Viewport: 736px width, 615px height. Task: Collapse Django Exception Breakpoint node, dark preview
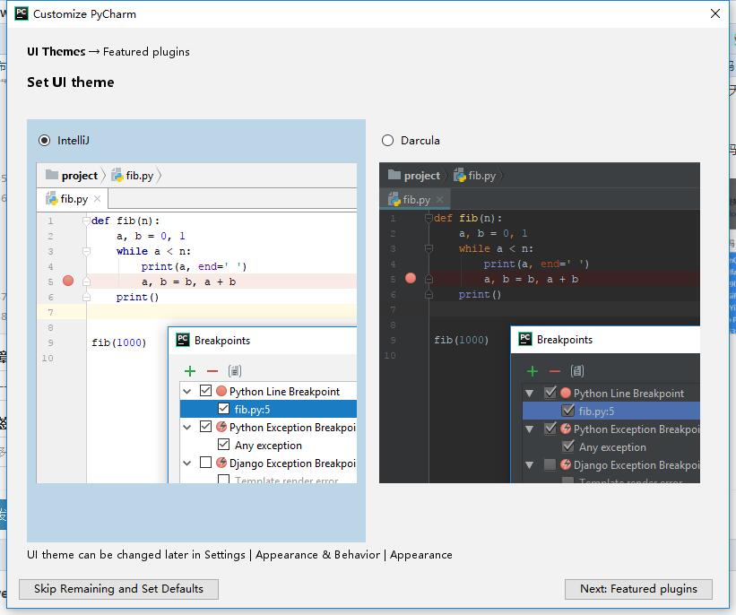pos(530,465)
